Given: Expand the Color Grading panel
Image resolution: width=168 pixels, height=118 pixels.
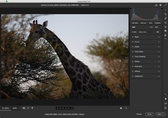Looking at the screenshot, I should 140,57.
